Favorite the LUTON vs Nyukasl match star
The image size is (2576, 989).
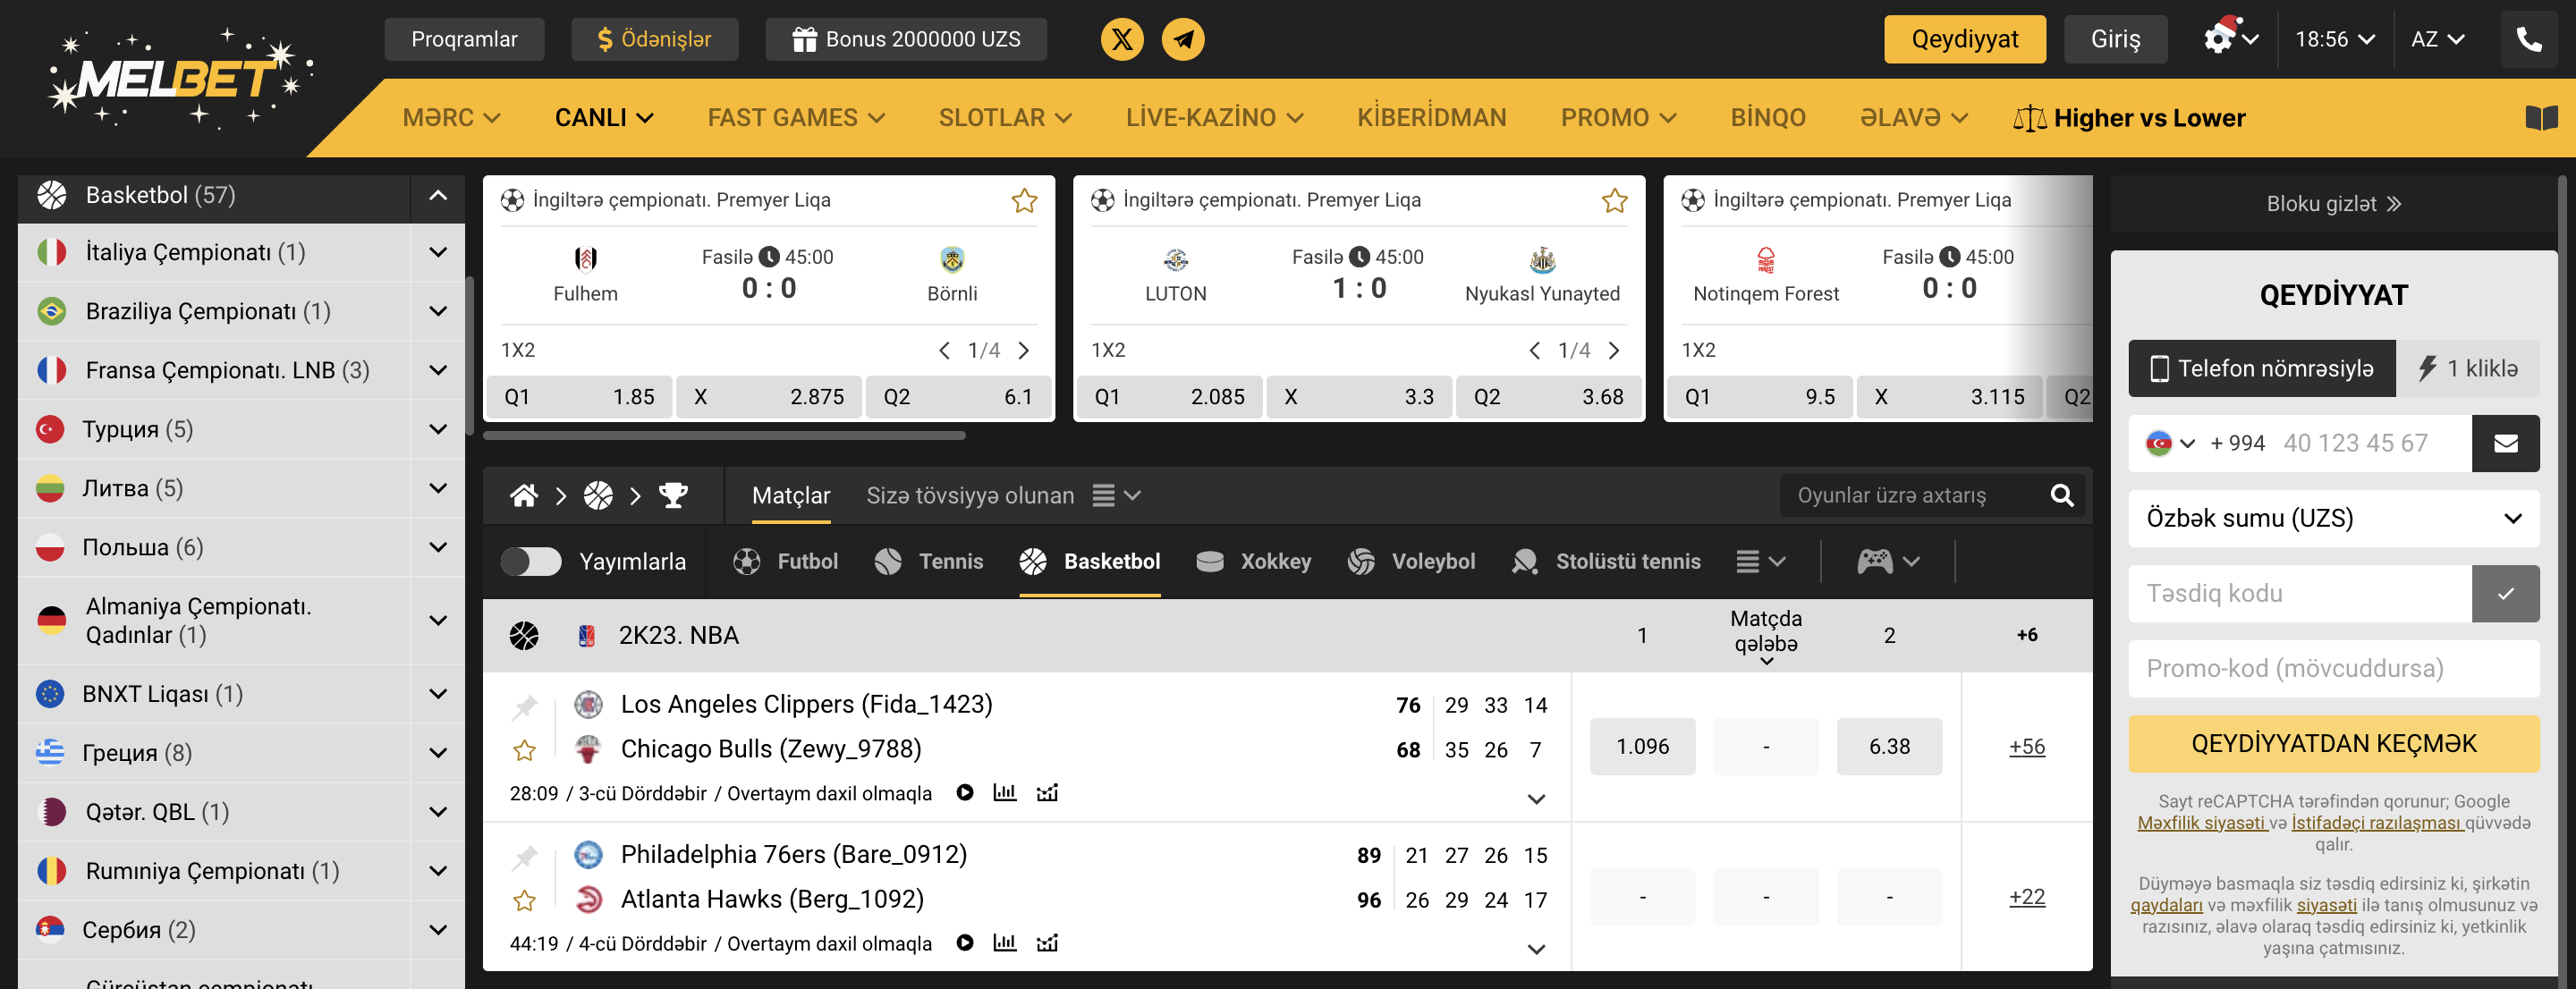(x=1614, y=200)
